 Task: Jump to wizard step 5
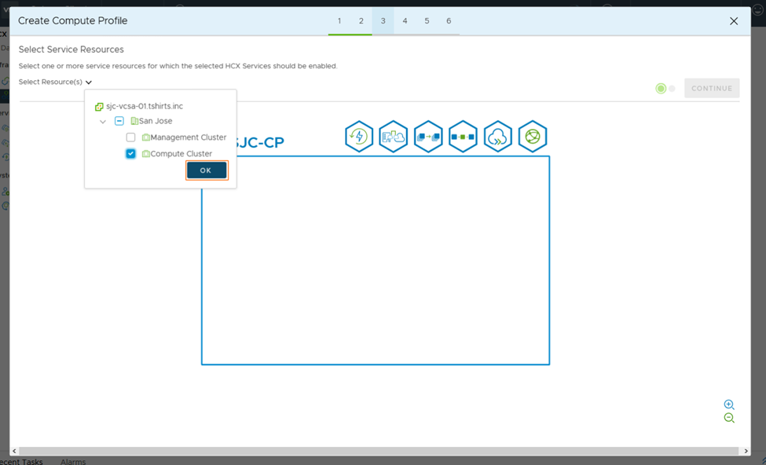click(x=427, y=20)
